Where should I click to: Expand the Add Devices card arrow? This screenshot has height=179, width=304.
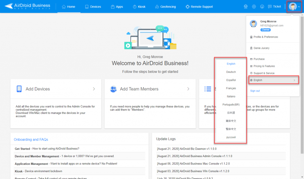point(94,89)
